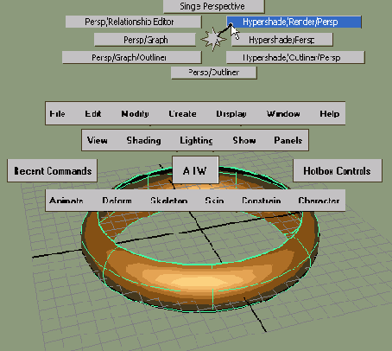This screenshot has height=351, width=392.
Task: Choose the Hypershade/Persp layout
Action: 282,40
